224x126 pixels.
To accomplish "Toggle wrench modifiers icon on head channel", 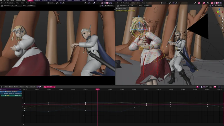I will coord(16,95).
